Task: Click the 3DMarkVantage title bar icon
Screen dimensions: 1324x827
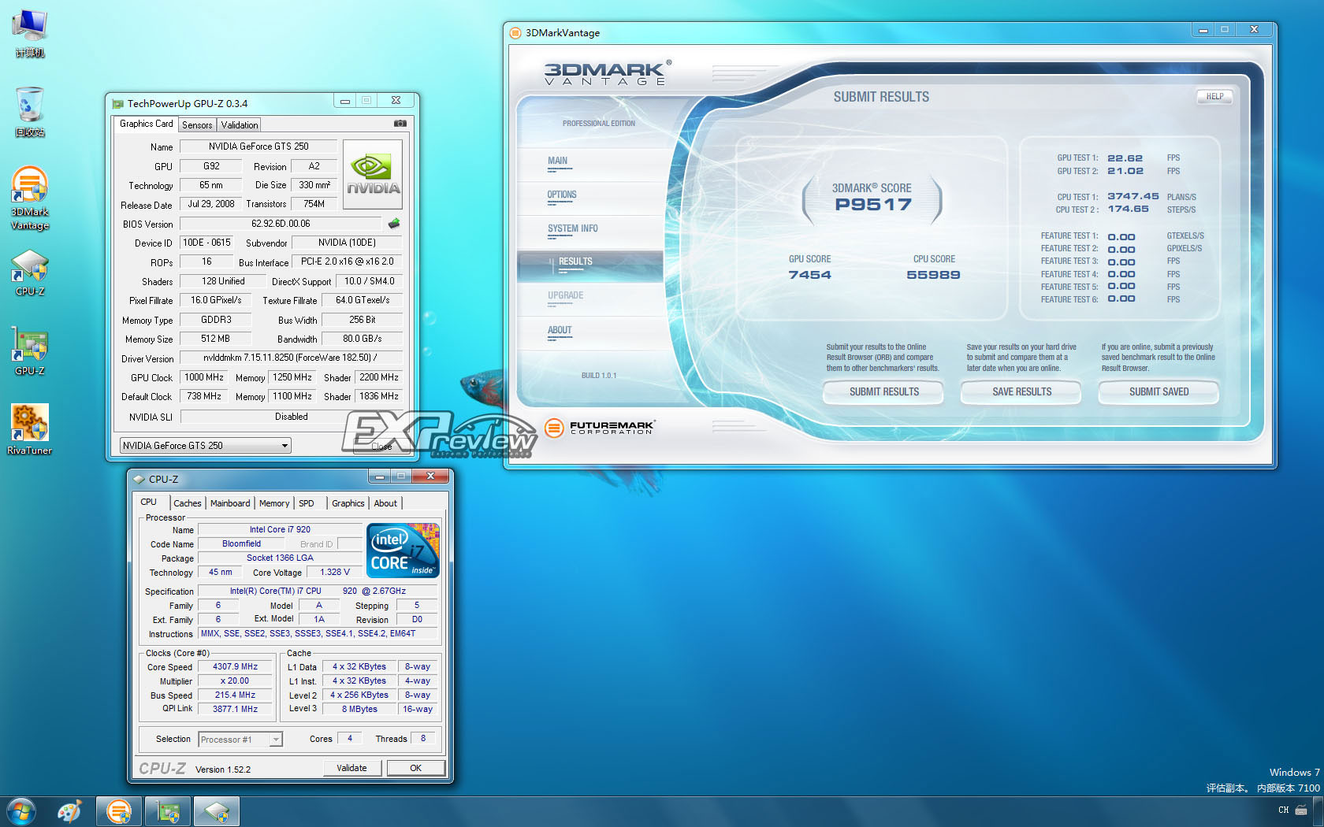Action: pos(515,33)
